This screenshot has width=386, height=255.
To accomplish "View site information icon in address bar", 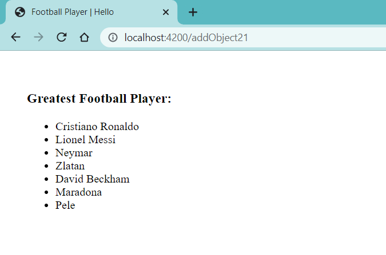I will 113,38.
